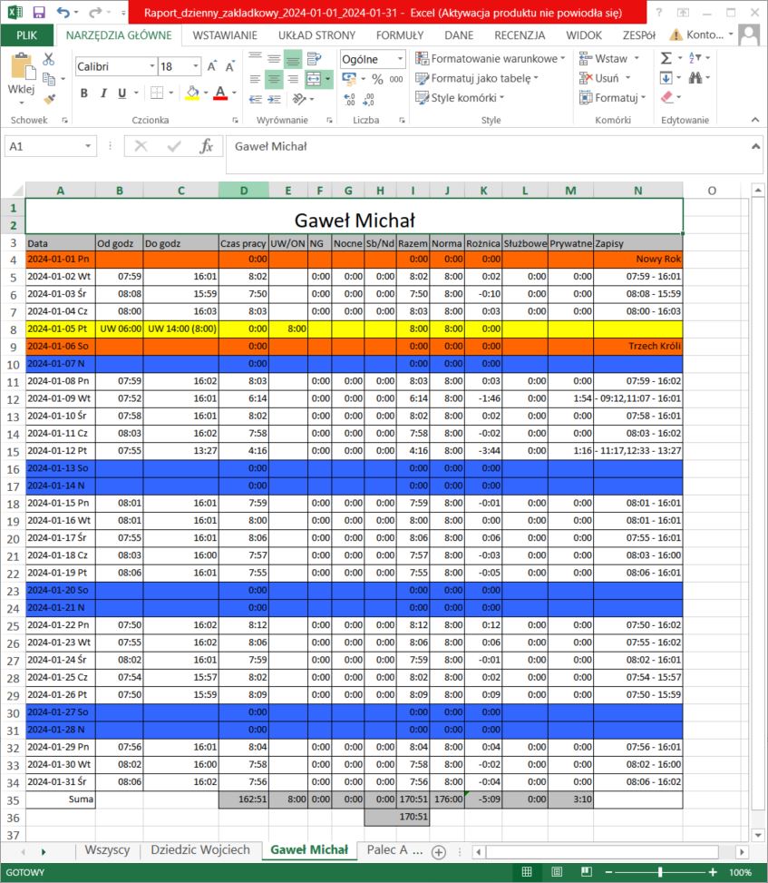Click the Format Painter brush icon
The height and width of the screenshot is (883, 768).
pos(49,97)
